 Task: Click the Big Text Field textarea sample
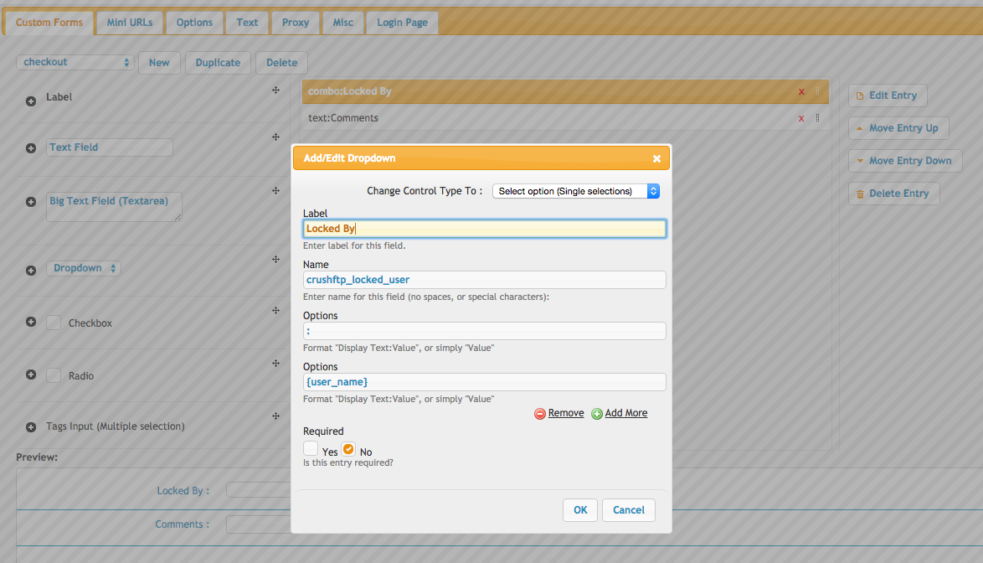(114, 207)
